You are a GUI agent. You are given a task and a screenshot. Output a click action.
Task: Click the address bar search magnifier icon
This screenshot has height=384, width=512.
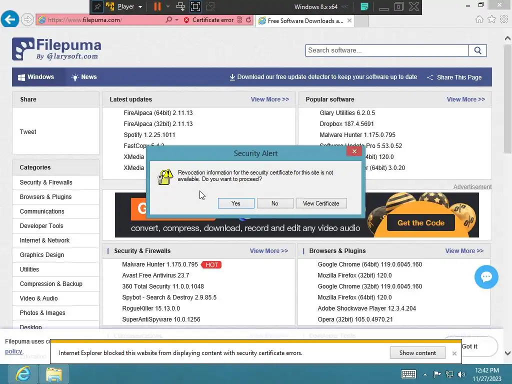(168, 19)
